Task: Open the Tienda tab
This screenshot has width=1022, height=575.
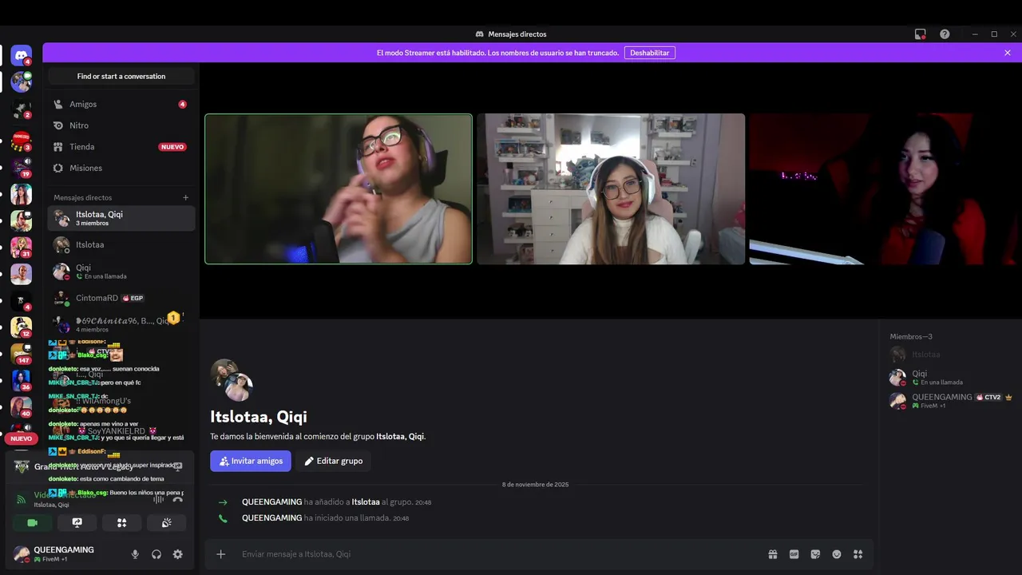Action: coord(121,147)
